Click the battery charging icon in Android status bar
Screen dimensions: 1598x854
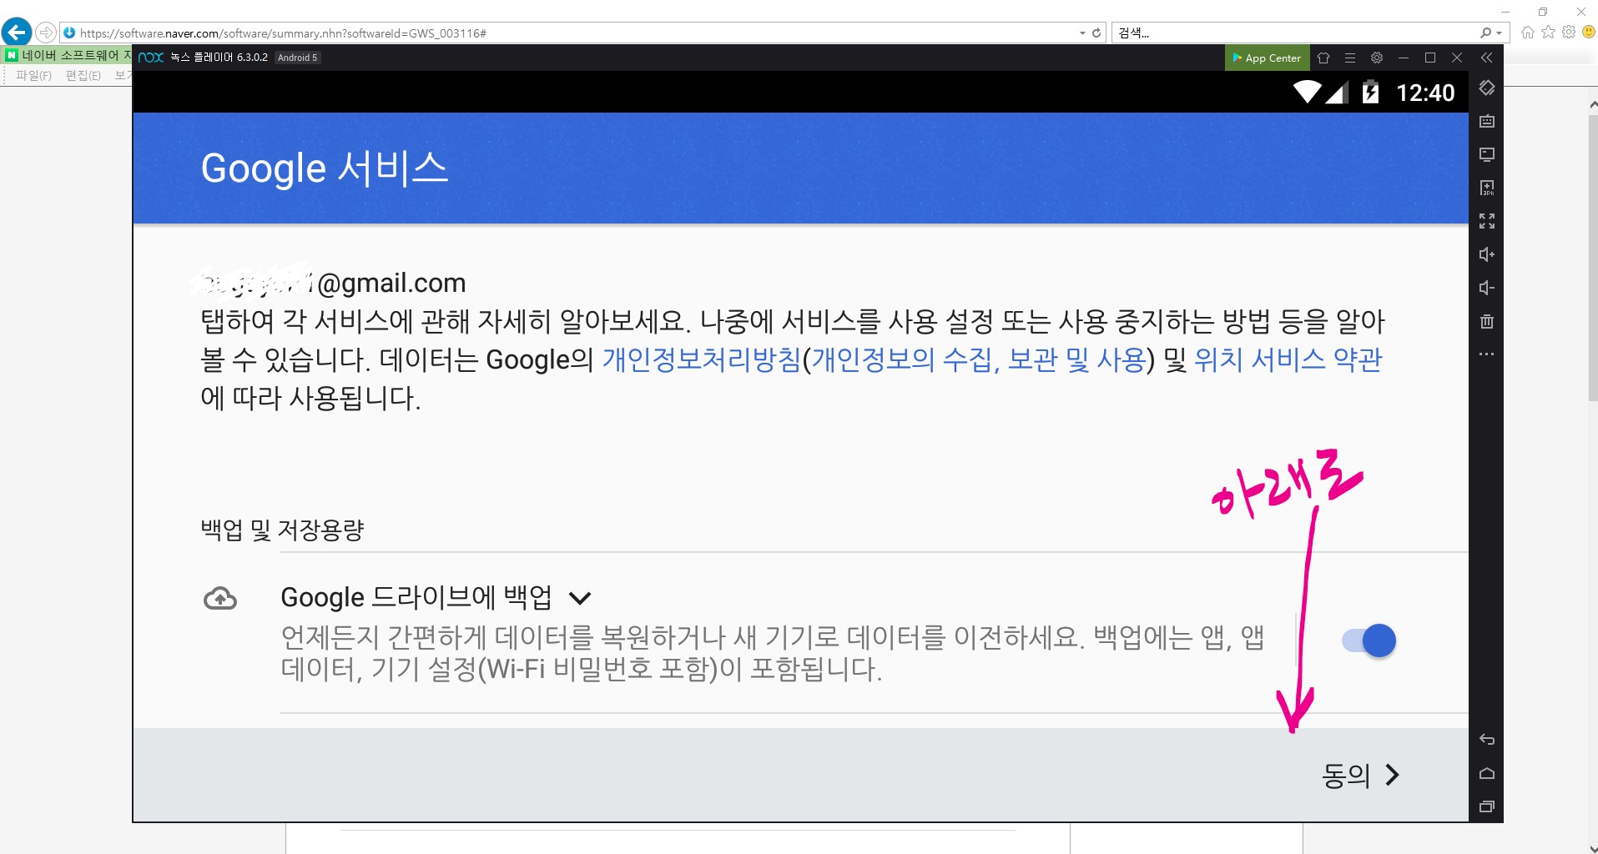pyautogui.click(x=1370, y=92)
